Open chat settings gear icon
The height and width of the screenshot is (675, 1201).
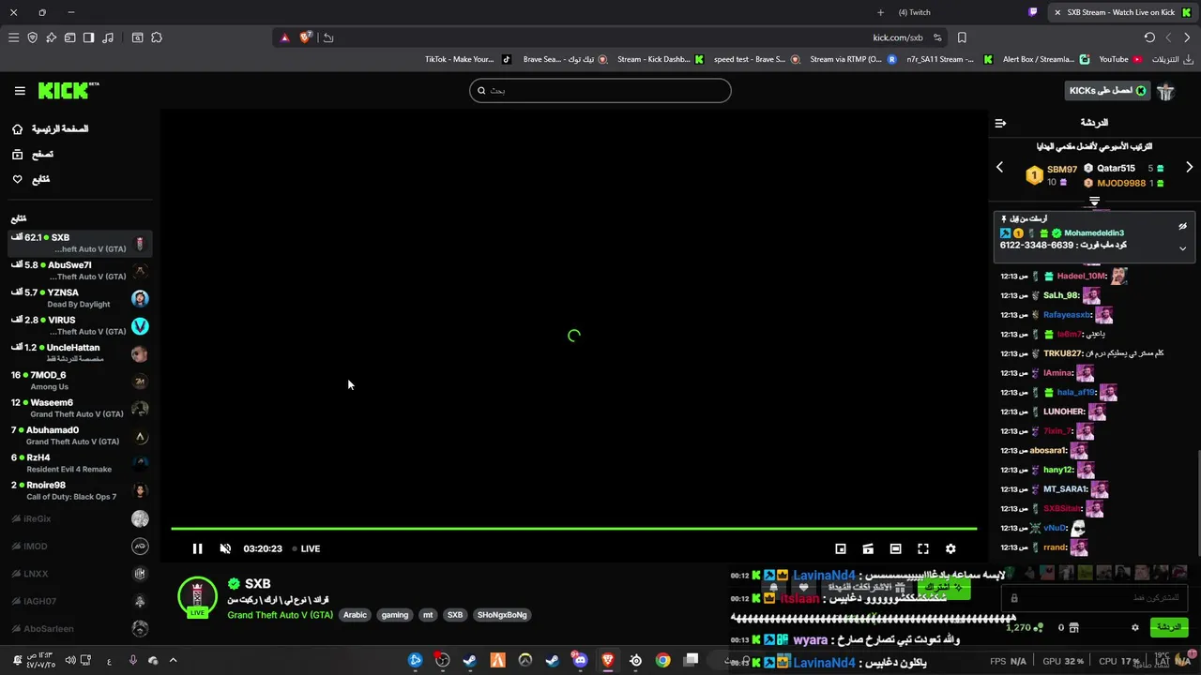click(x=1134, y=627)
